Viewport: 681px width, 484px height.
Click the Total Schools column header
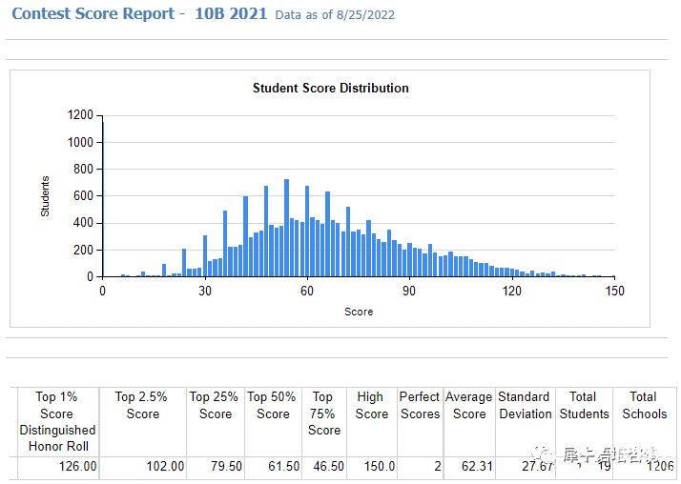point(644,405)
